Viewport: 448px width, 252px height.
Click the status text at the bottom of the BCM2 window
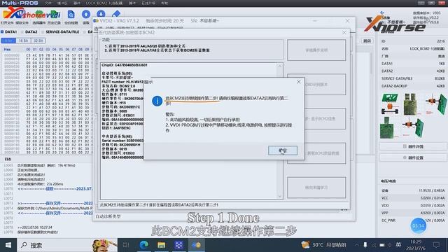(159, 205)
